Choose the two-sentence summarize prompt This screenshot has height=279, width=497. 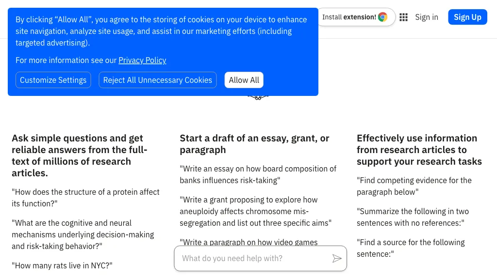(413, 217)
